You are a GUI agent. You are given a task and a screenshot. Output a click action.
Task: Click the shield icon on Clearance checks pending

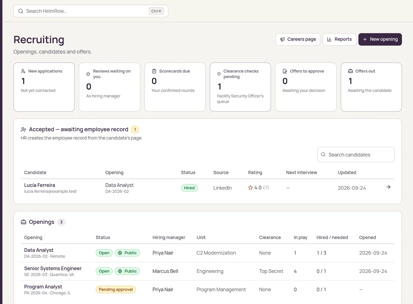tap(219, 74)
